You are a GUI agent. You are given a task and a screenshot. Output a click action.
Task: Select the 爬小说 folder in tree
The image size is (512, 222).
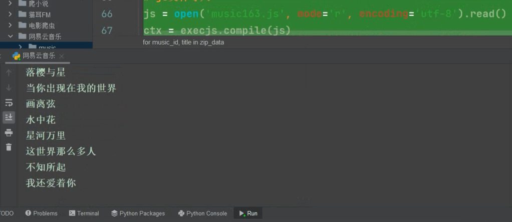[x=38, y=3]
